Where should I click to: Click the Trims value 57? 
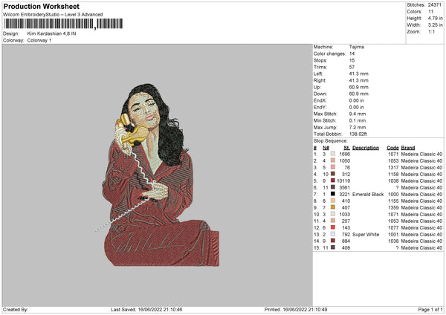point(352,67)
